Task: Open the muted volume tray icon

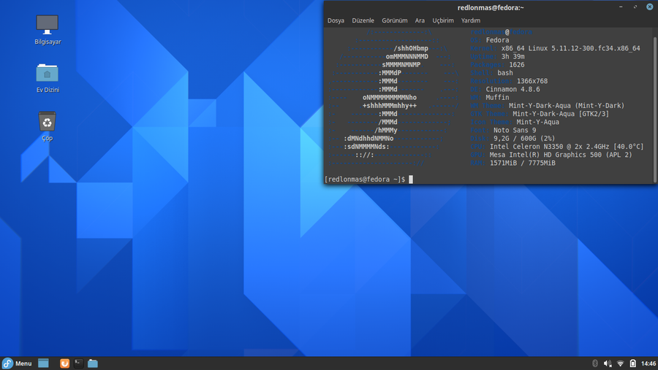Action: click(607, 363)
